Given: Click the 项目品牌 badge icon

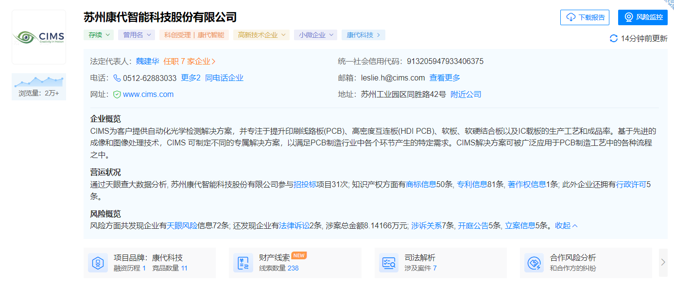Looking at the screenshot, I should [x=98, y=263].
